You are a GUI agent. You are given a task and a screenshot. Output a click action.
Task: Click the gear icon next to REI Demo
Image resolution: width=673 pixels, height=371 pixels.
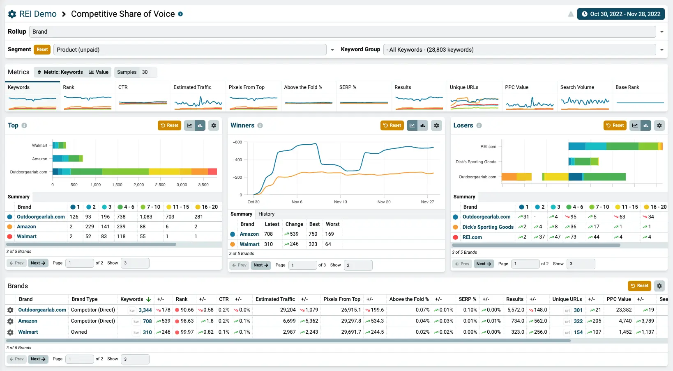pos(12,14)
